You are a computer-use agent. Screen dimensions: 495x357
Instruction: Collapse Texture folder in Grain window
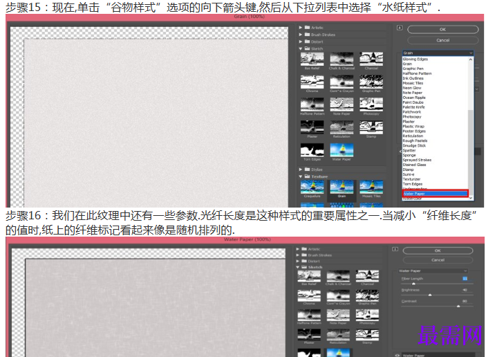pos(301,176)
